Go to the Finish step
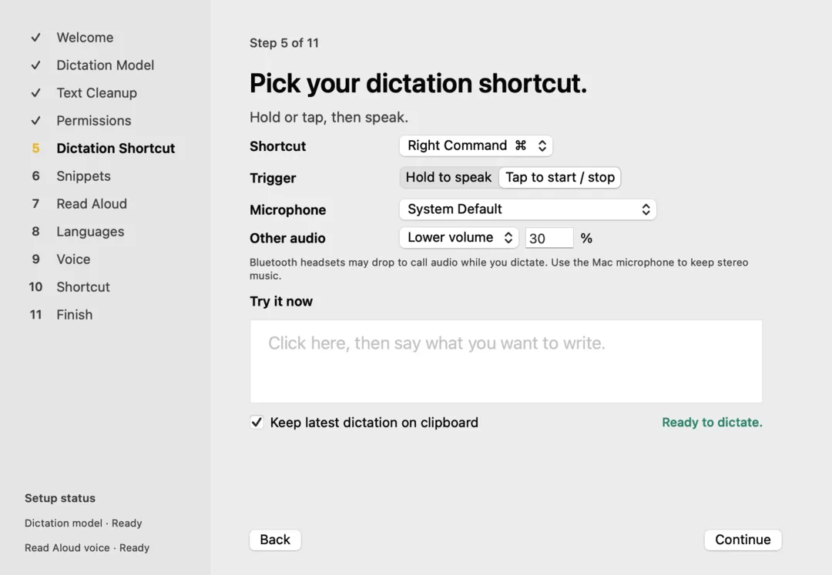 (74, 315)
